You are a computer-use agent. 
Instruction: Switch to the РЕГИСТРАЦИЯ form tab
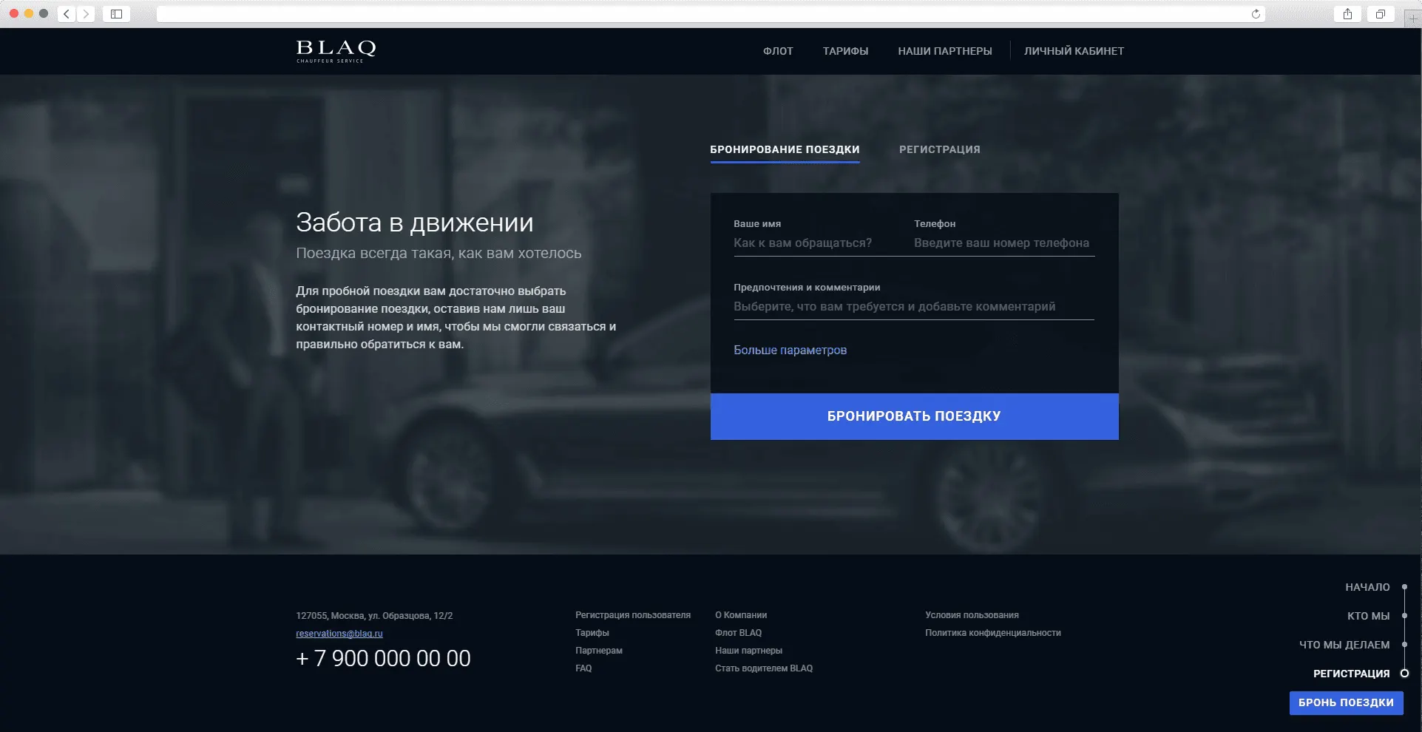pyautogui.click(x=939, y=149)
